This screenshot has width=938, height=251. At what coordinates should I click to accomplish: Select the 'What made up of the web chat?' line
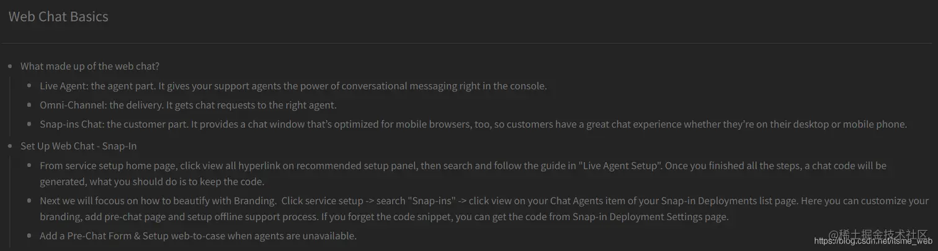pyautogui.click(x=90, y=66)
